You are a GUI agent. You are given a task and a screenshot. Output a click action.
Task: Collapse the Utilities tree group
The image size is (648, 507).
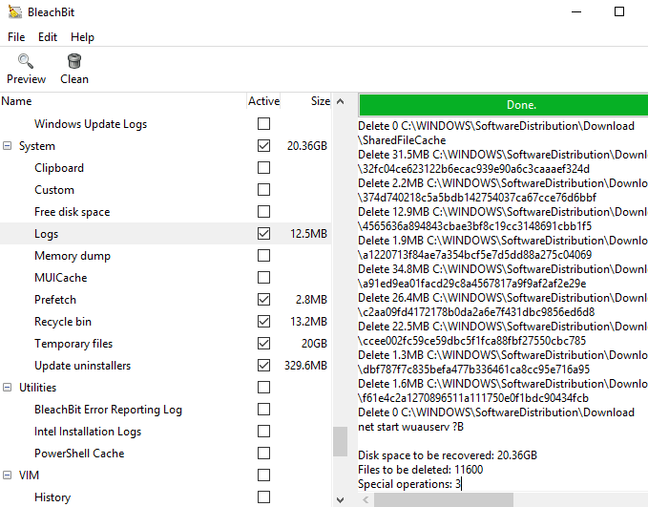(x=8, y=388)
